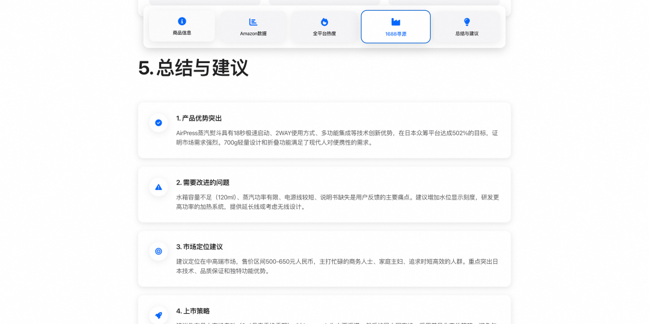Select the 1688寻源 tab label
This screenshot has height=324, width=649.
click(395, 34)
